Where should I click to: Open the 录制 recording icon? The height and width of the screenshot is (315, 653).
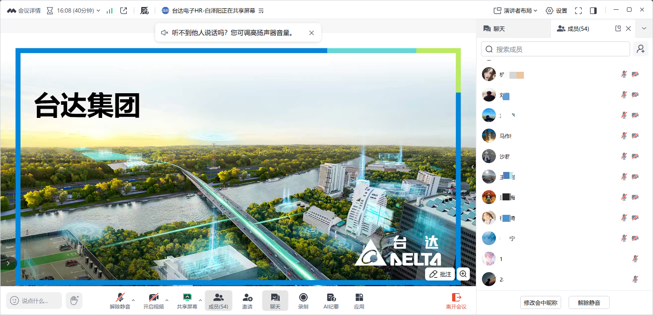pyautogui.click(x=303, y=301)
